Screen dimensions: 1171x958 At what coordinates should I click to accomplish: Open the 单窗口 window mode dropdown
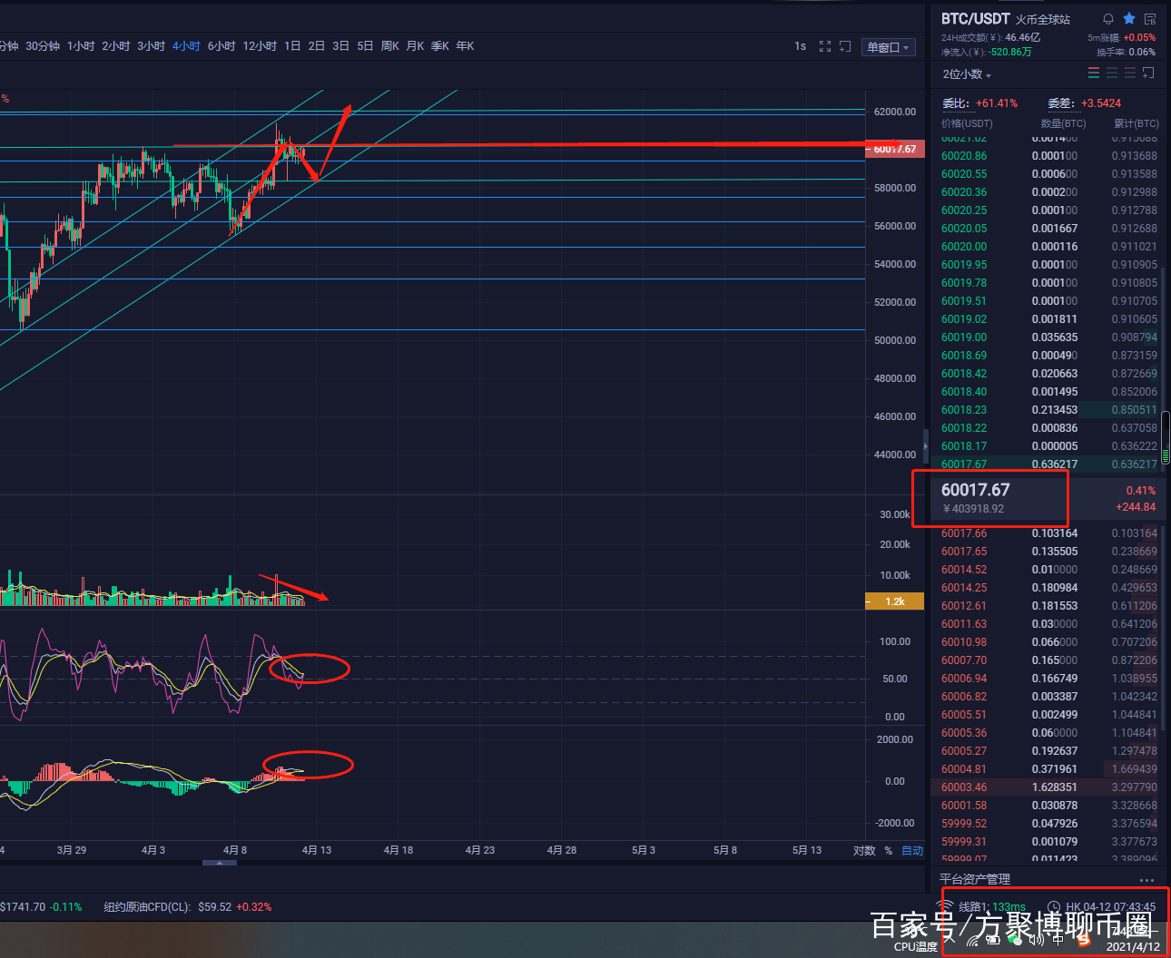click(x=888, y=47)
